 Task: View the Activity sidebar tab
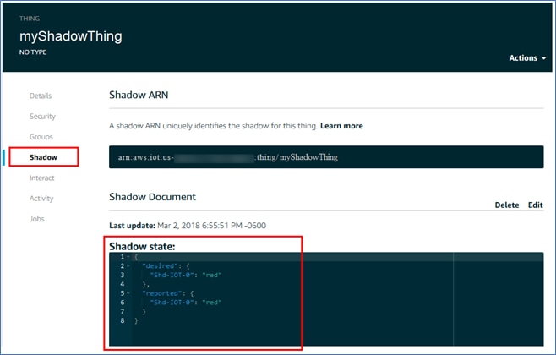(42, 199)
